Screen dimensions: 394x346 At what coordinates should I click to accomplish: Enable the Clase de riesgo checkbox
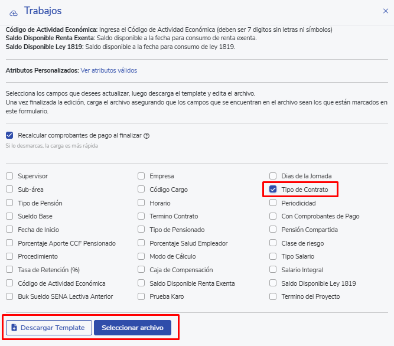(x=273, y=243)
